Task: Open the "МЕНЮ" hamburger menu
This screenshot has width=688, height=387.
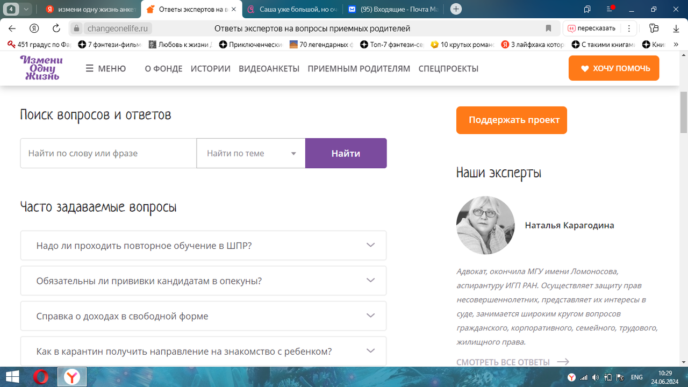Action: (106, 68)
